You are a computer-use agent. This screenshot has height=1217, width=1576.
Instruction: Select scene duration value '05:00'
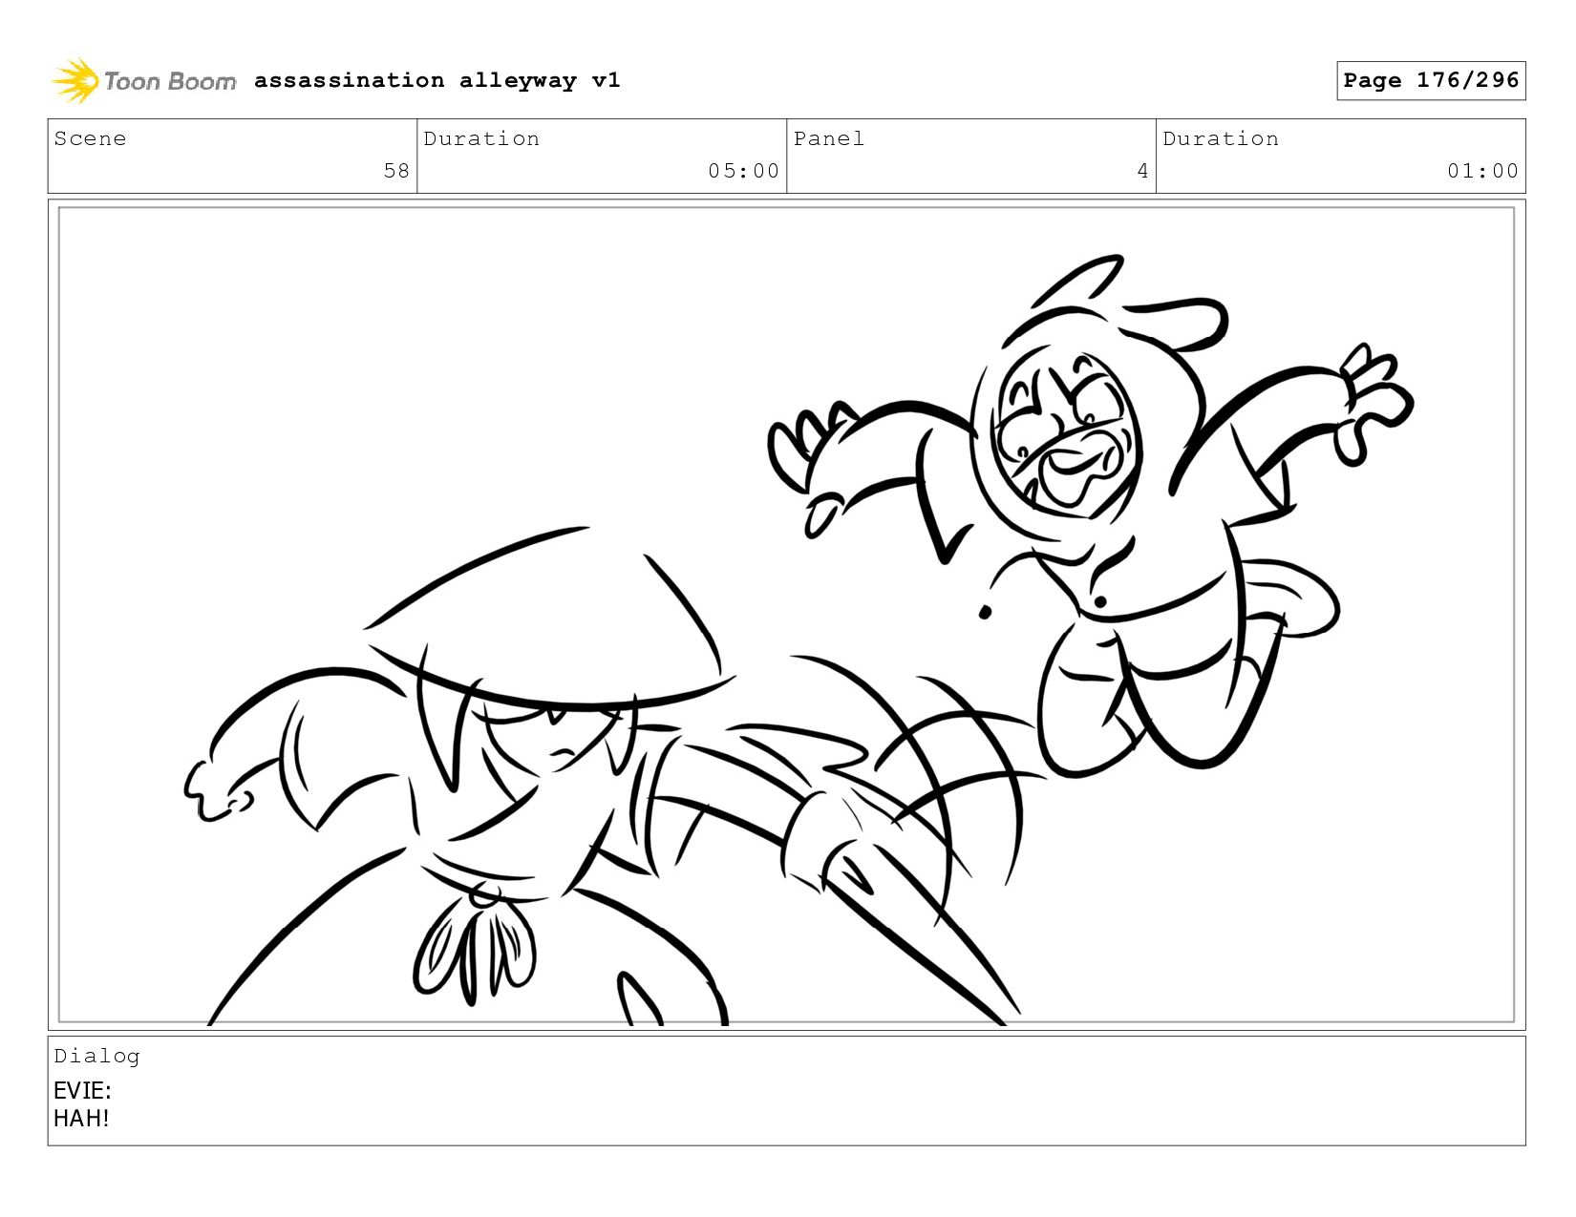[x=744, y=171]
